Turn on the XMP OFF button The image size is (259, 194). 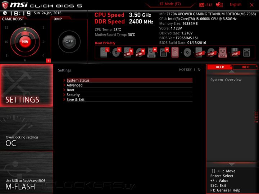(69, 42)
